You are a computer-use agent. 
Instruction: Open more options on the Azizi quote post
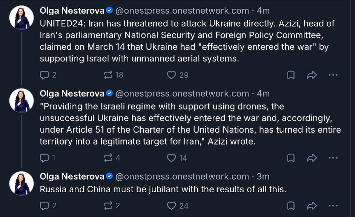click(x=333, y=158)
